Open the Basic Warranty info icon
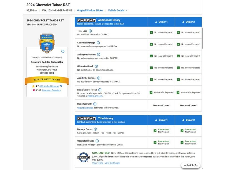The image size is (226, 170). tap(95, 104)
